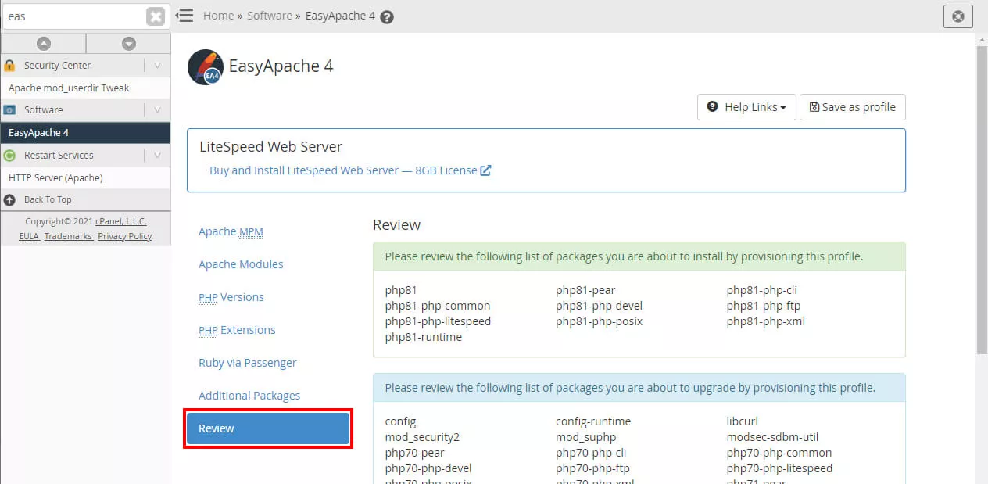
Task: Click the Back To Top link
Action: click(x=48, y=200)
